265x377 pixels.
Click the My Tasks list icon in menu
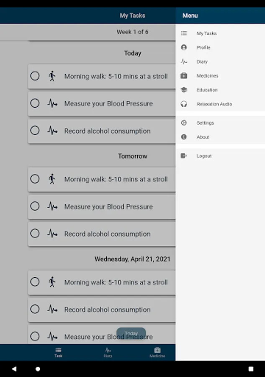[x=184, y=34]
